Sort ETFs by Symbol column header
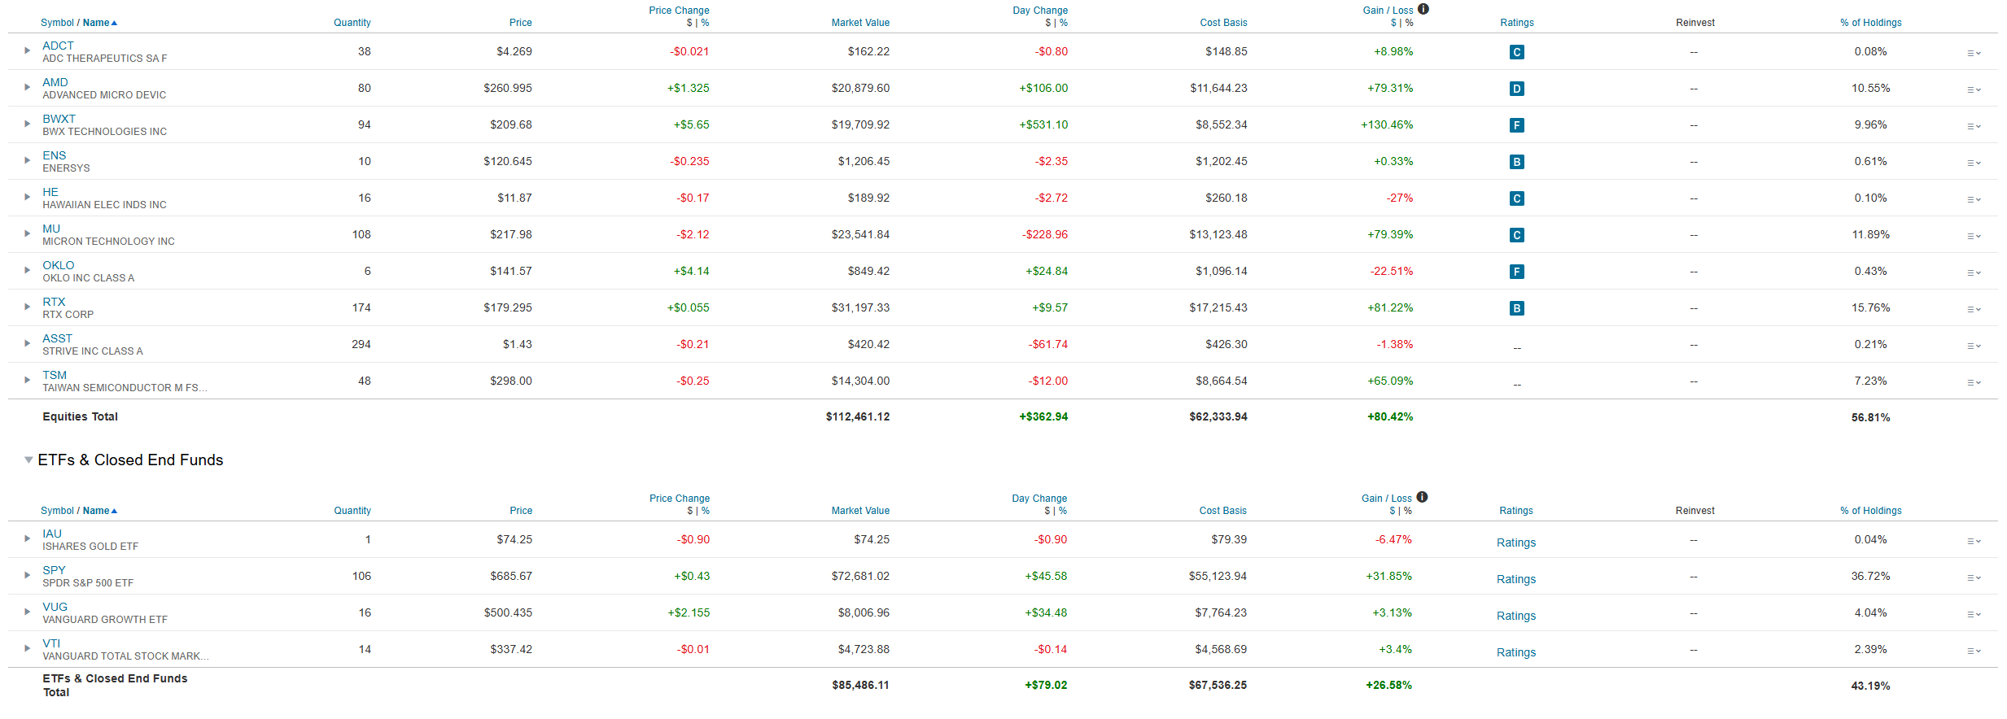Screen dimensions: 2007x719 [x=57, y=511]
